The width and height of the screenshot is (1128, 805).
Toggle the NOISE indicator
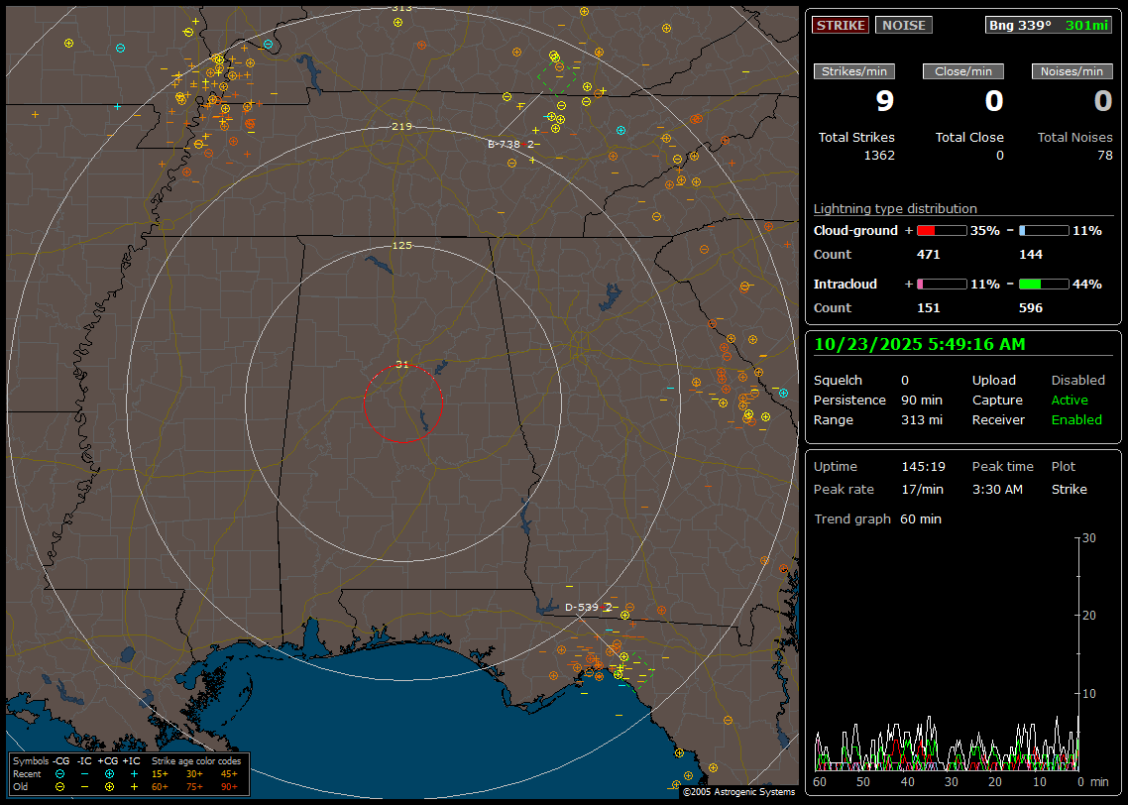[x=903, y=25]
